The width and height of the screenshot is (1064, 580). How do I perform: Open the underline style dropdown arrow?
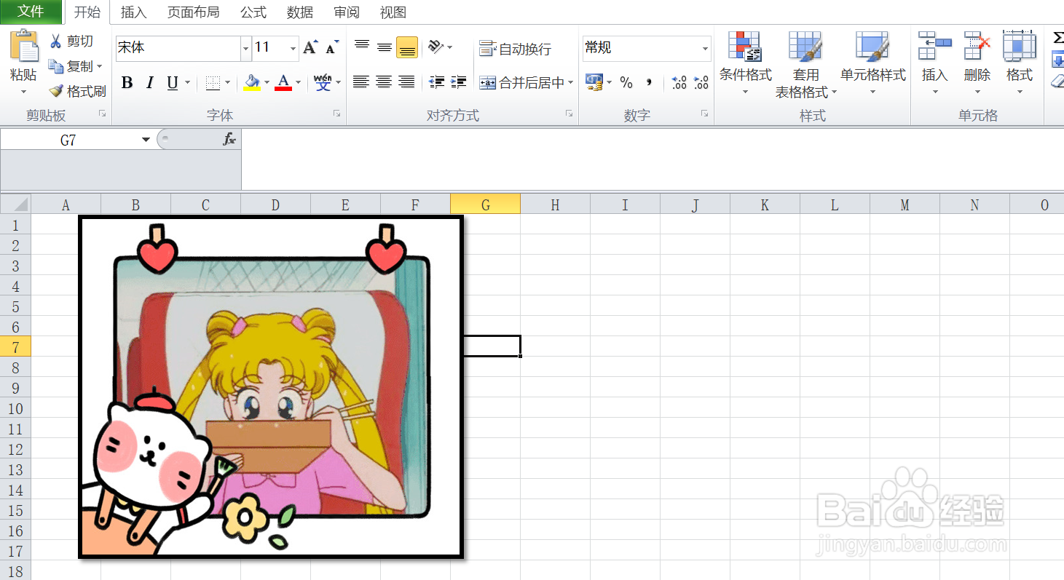click(187, 83)
